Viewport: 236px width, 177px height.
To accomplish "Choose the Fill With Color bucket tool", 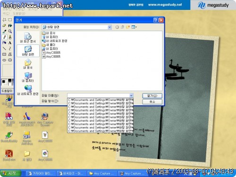I will [10, 25].
